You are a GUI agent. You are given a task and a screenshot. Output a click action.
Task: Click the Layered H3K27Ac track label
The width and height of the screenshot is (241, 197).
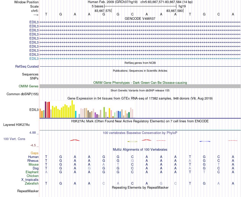tap(16, 125)
